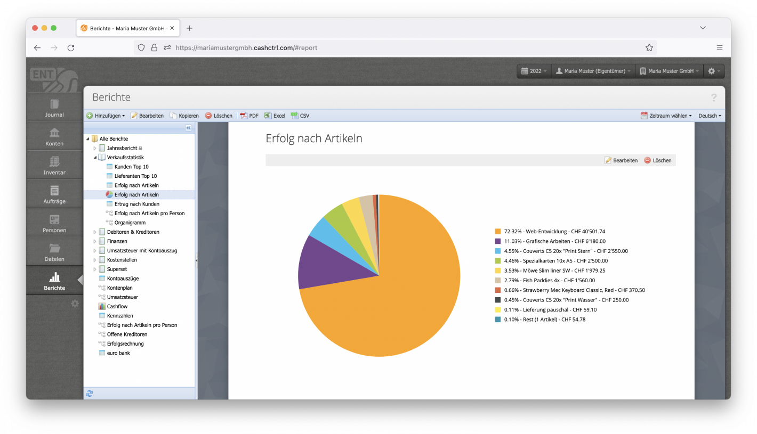Export report as PDF
This screenshot has width=757, height=434.
tap(249, 116)
